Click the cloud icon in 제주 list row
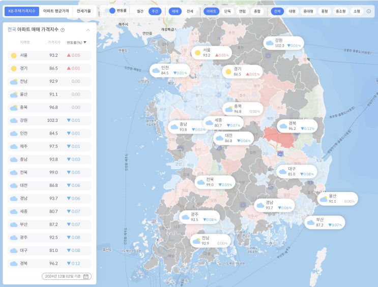Image resolution: width=378 pixels, height=287 pixels. click(14, 146)
